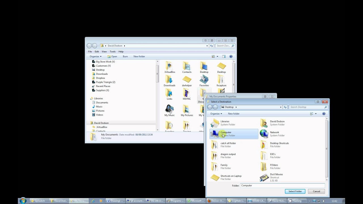Toggle preview pane in David Dodson window

(224, 56)
